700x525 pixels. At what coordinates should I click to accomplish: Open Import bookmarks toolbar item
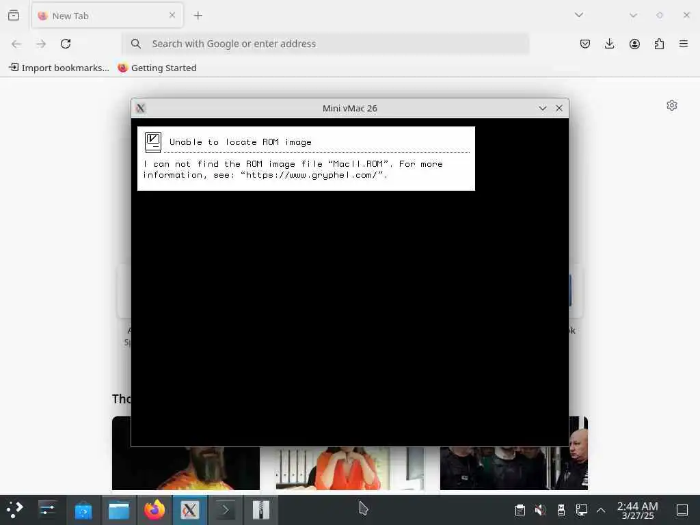(59, 68)
